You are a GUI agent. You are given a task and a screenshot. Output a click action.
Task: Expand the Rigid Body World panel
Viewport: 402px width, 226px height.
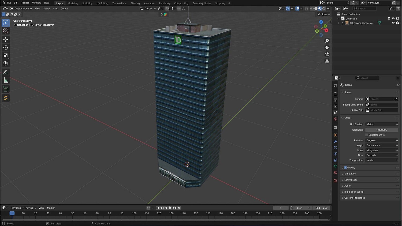[354, 192]
